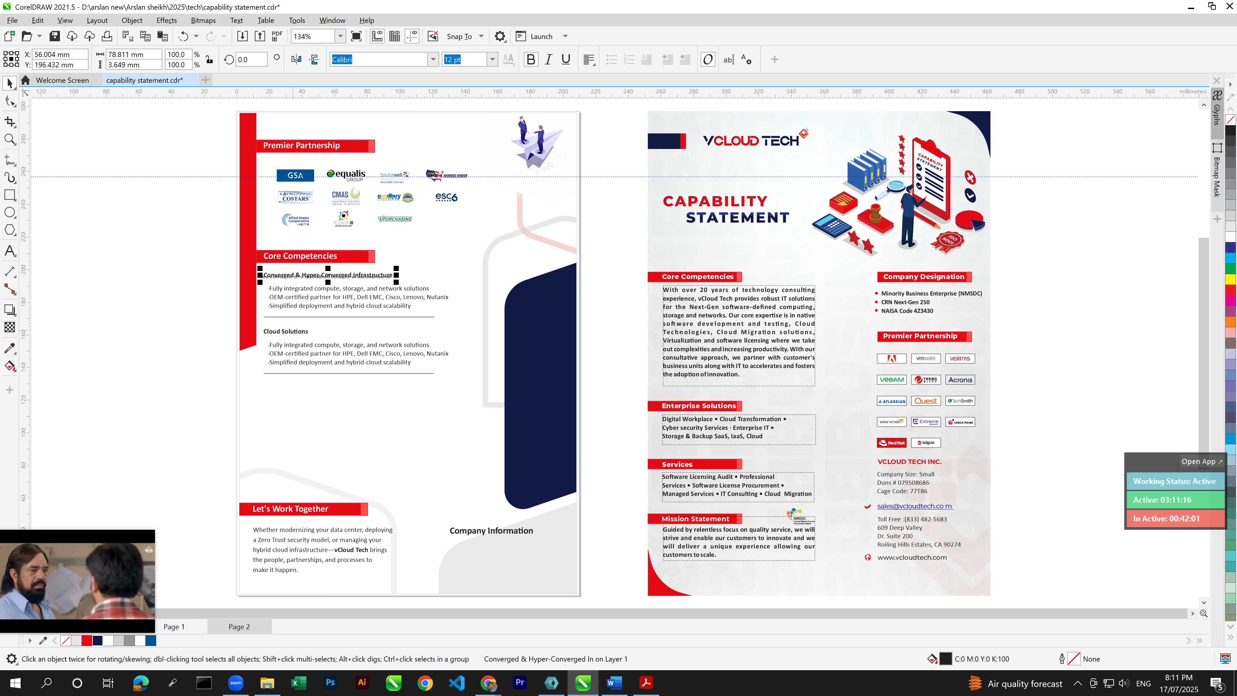Image resolution: width=1237 pixels, height=696 pixels.
Task: Open the Glyphs docker tab
Action: tap(1217, 108)
